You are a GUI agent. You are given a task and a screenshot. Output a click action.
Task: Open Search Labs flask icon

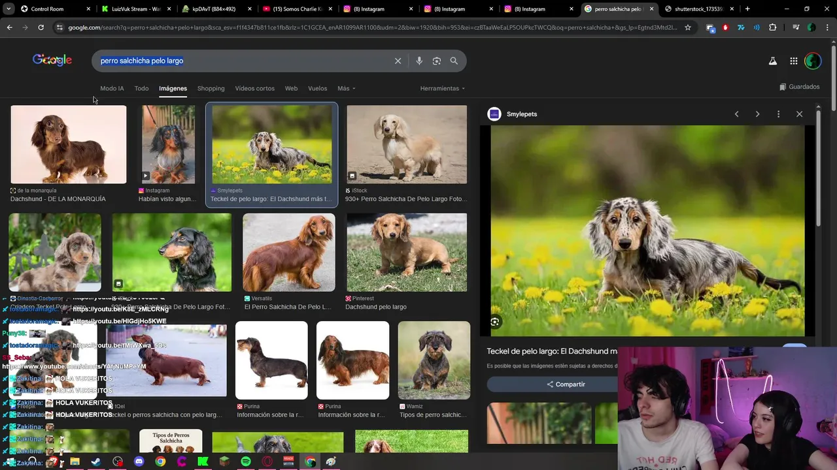pos(772,61)
